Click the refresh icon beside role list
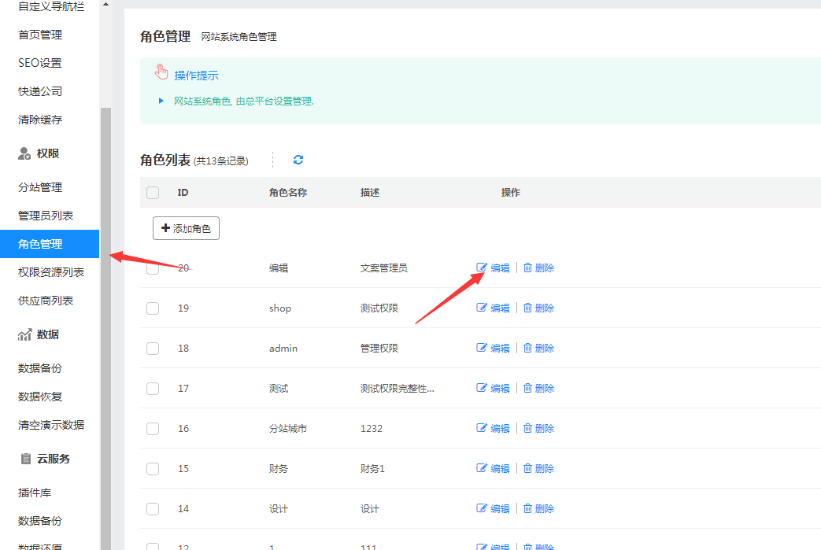The height and width of the screenshot is (550, 821). pyautogui.click(x=298, y=160)
